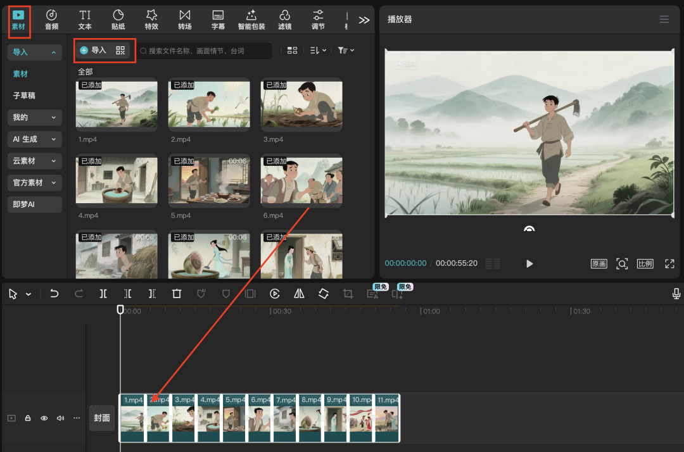The width and height of the screenshot is (684, 452).
Task: Enter fullscreen preview in the player
Action: [x=669, y=263]
